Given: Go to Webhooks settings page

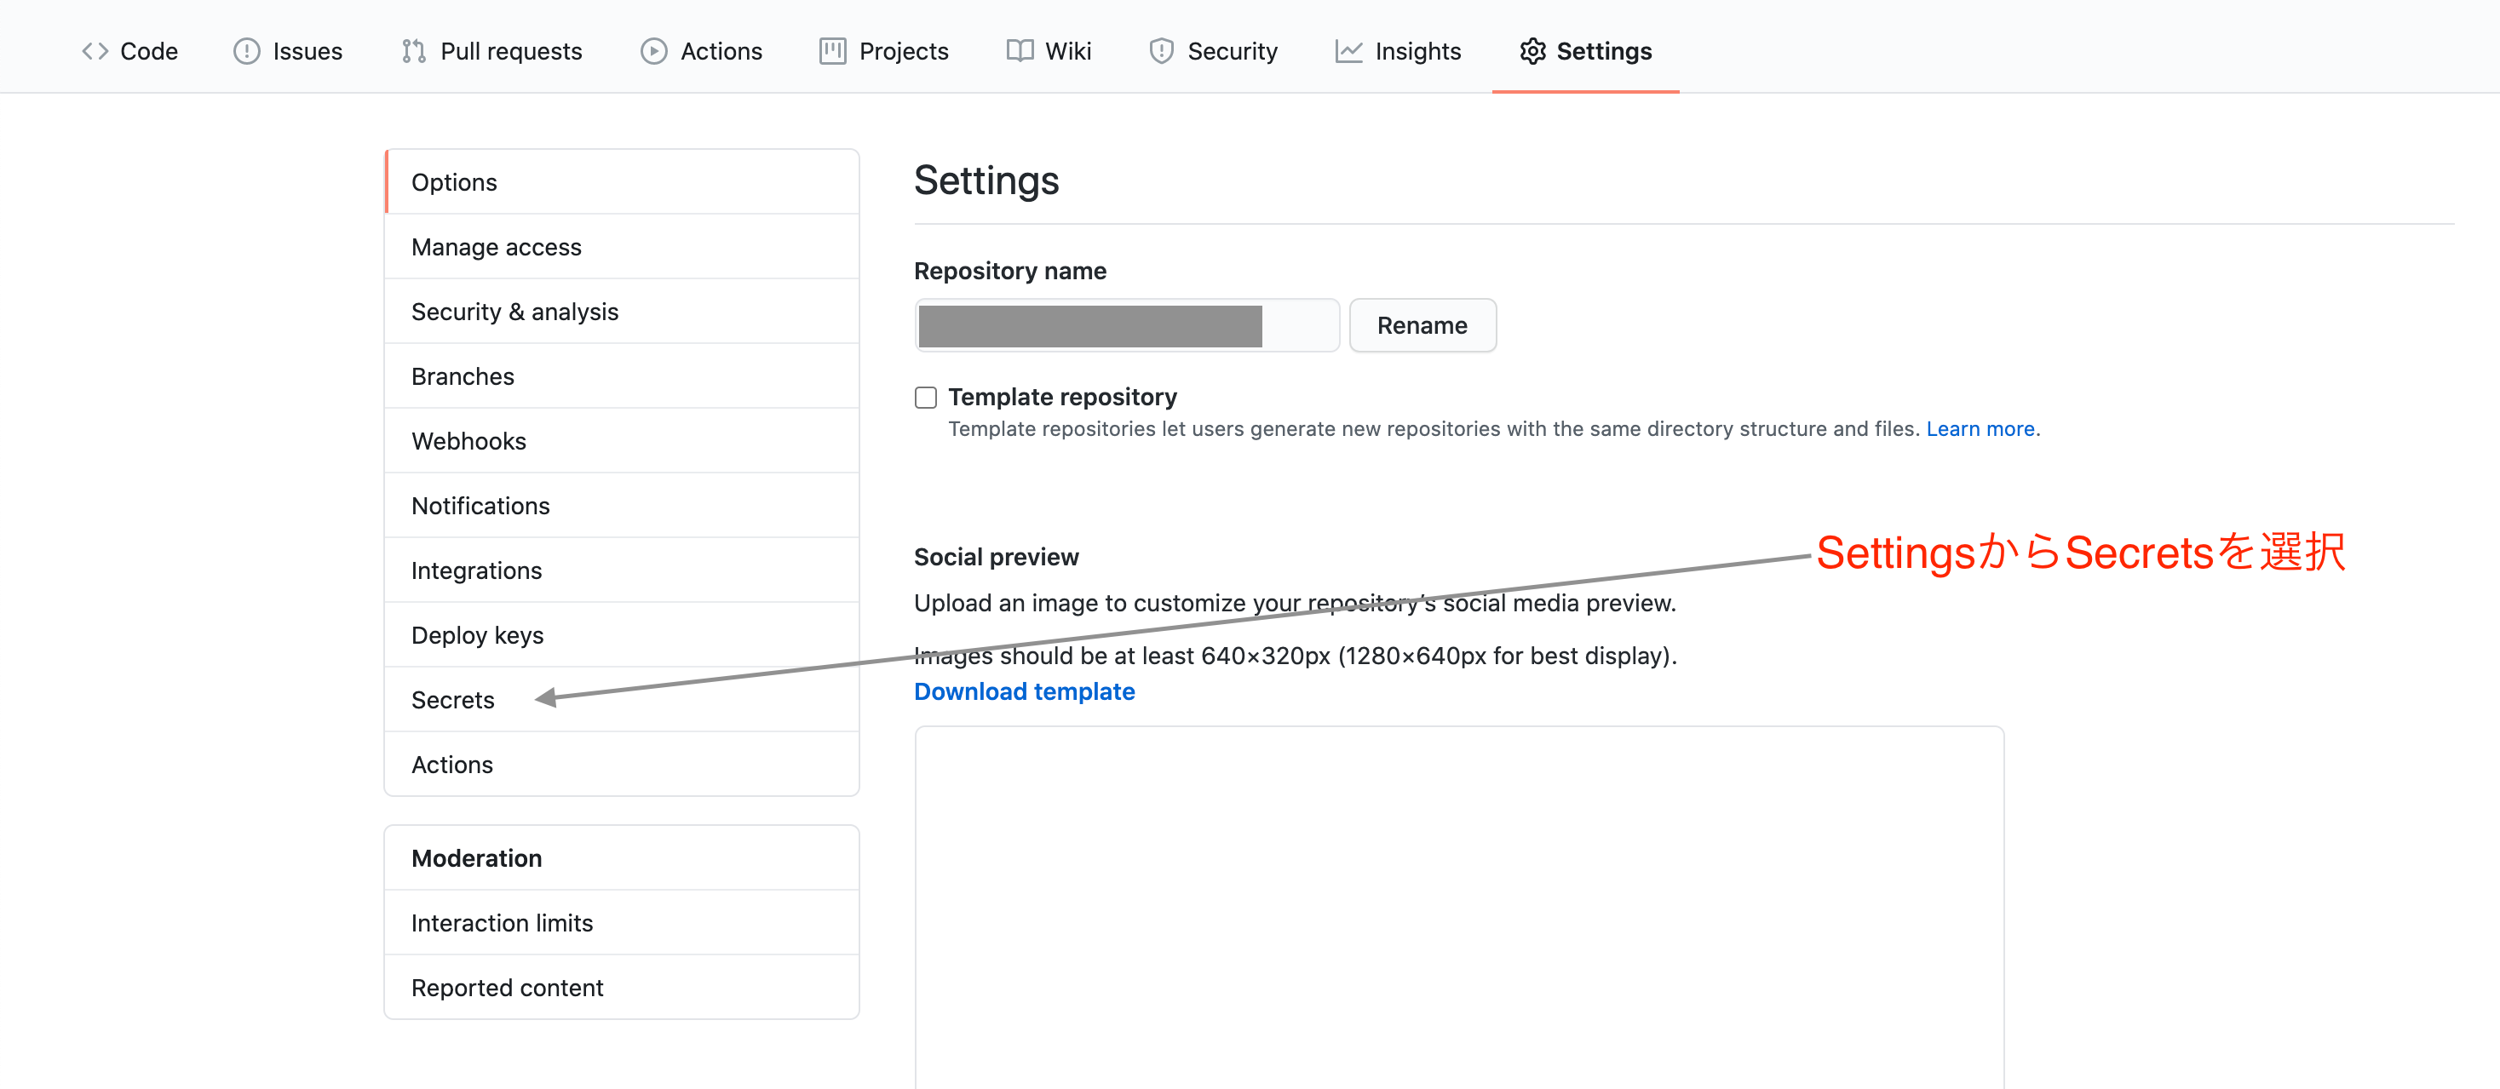Looking at the screenshot, I should pyautogui.click(x=468, y=441).
